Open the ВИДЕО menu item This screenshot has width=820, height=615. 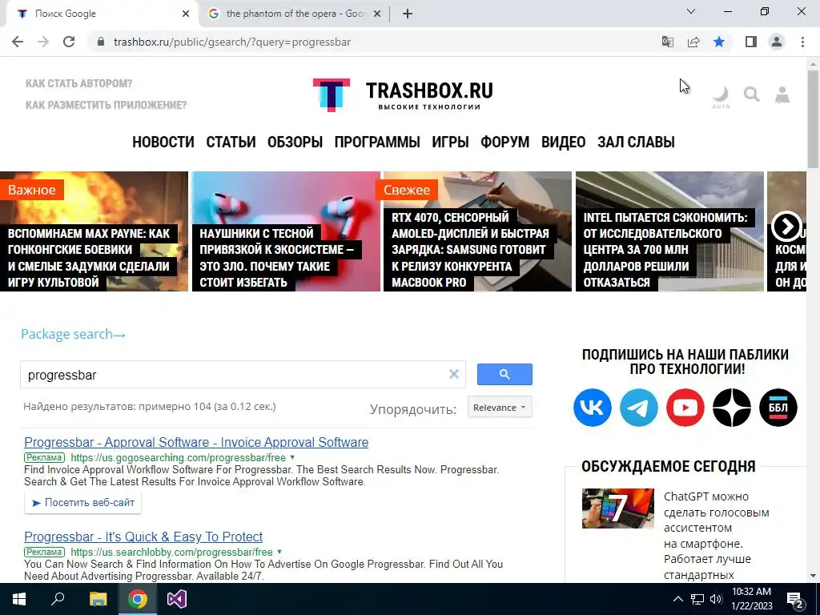pos(563,143)
